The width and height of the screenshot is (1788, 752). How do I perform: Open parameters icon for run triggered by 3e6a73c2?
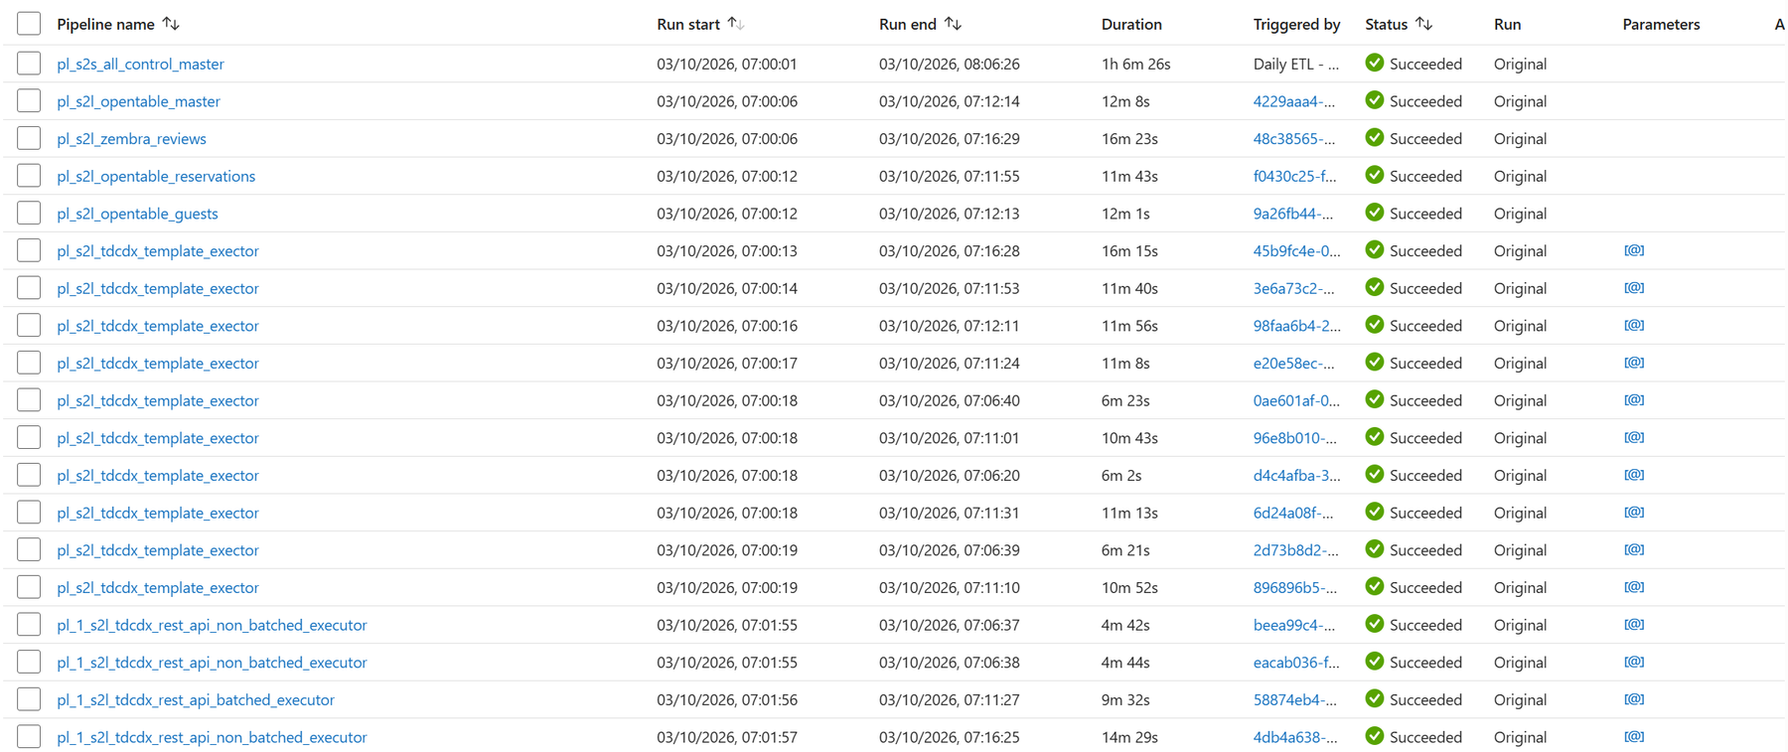[1634, 288]
